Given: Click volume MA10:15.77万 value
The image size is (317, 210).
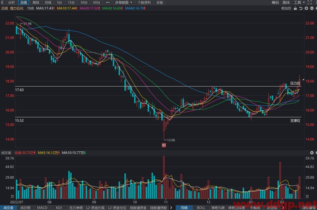Looking at the screenshot, I should click(x=74, y=153).
